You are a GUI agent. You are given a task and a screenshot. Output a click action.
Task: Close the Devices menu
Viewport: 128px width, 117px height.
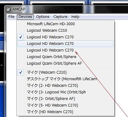pos(25,17)
